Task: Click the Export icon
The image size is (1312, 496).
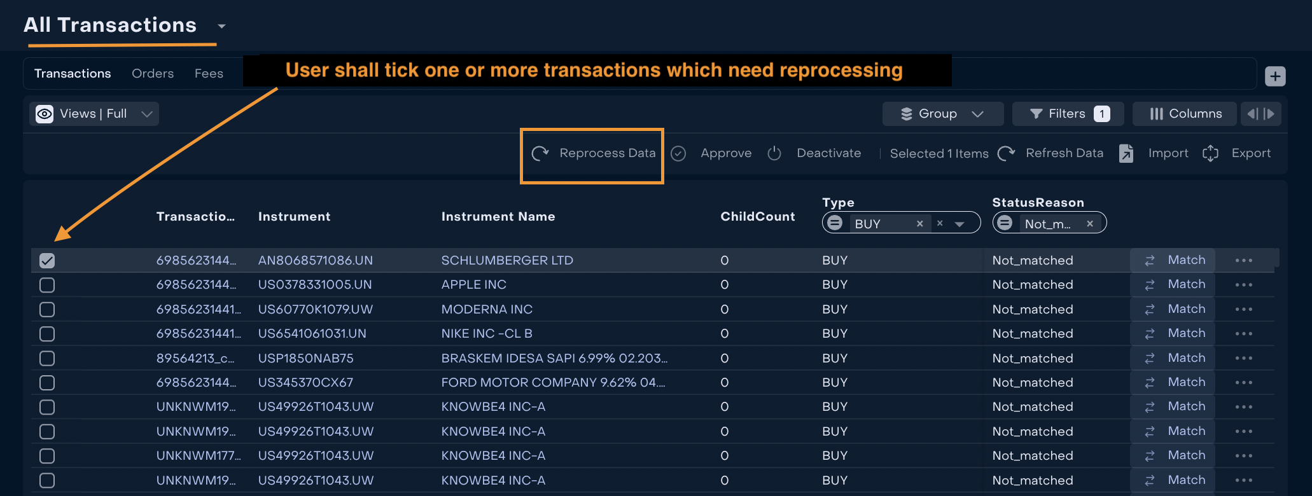Action: point(1210,153)
